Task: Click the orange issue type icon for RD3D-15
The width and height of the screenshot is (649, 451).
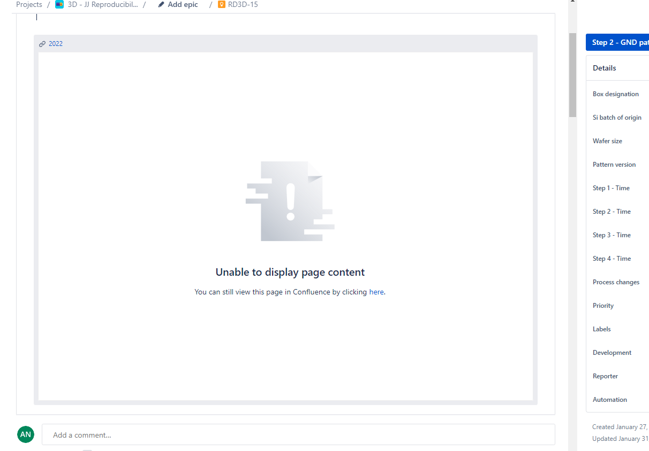Action: pos(221,4)
